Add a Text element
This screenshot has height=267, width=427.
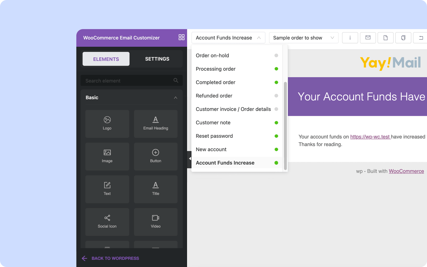point(107,189)
